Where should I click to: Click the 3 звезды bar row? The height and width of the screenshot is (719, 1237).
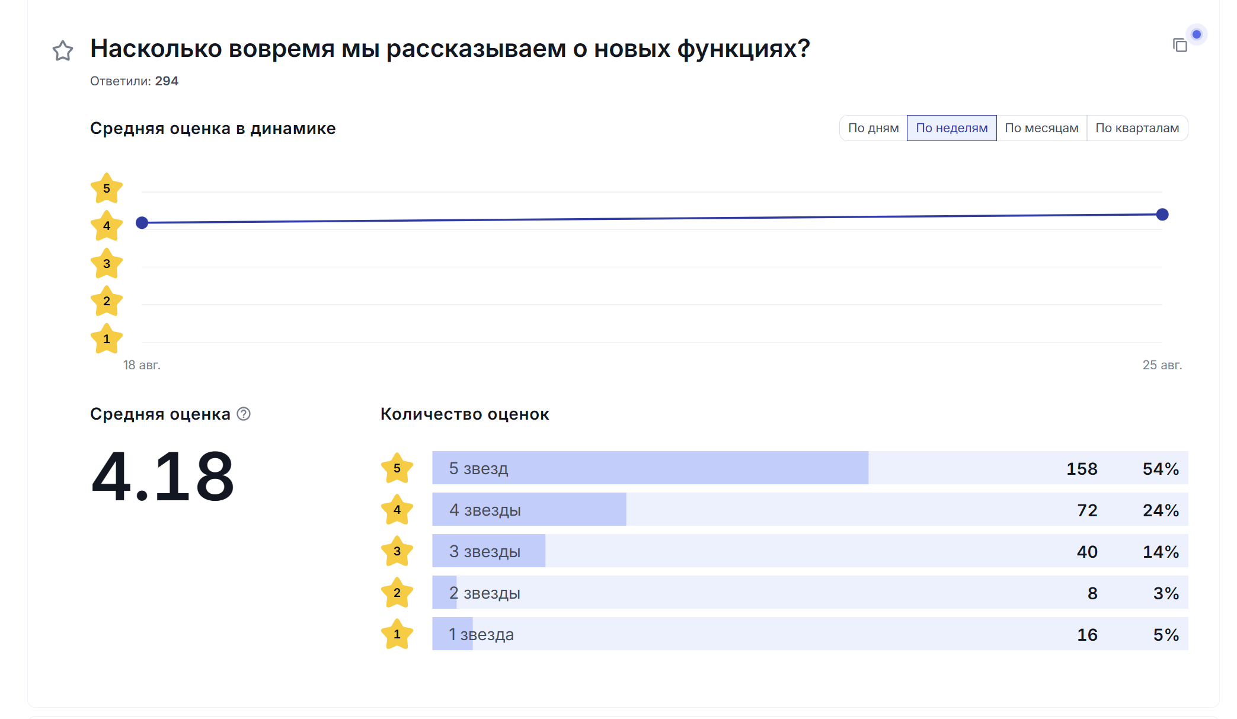(x=810, y=551)
